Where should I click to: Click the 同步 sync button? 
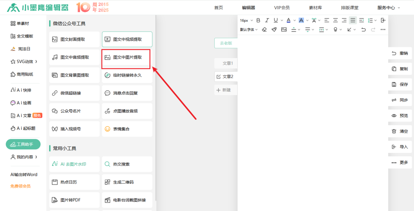coord(400,100)
